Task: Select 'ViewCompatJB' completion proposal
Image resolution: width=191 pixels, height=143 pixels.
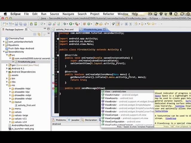Action: pyautogui.click(x=127, y=118)
